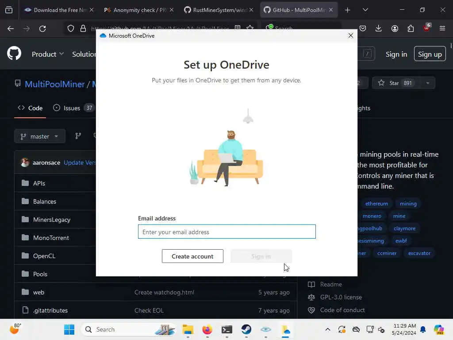The width and height of the screenshot is (453, 340).
Task: Open the Firefox hamburger menu
Action: pos(442,28)
